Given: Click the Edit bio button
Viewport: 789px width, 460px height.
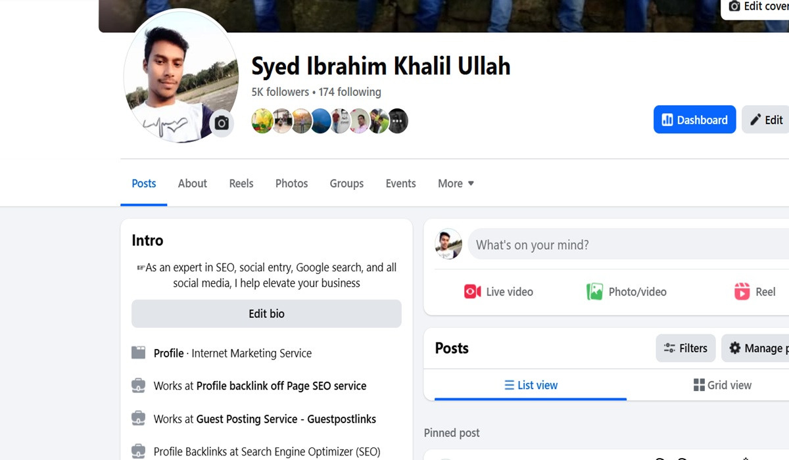Looking at the screenshot, I should coord(266,314).
